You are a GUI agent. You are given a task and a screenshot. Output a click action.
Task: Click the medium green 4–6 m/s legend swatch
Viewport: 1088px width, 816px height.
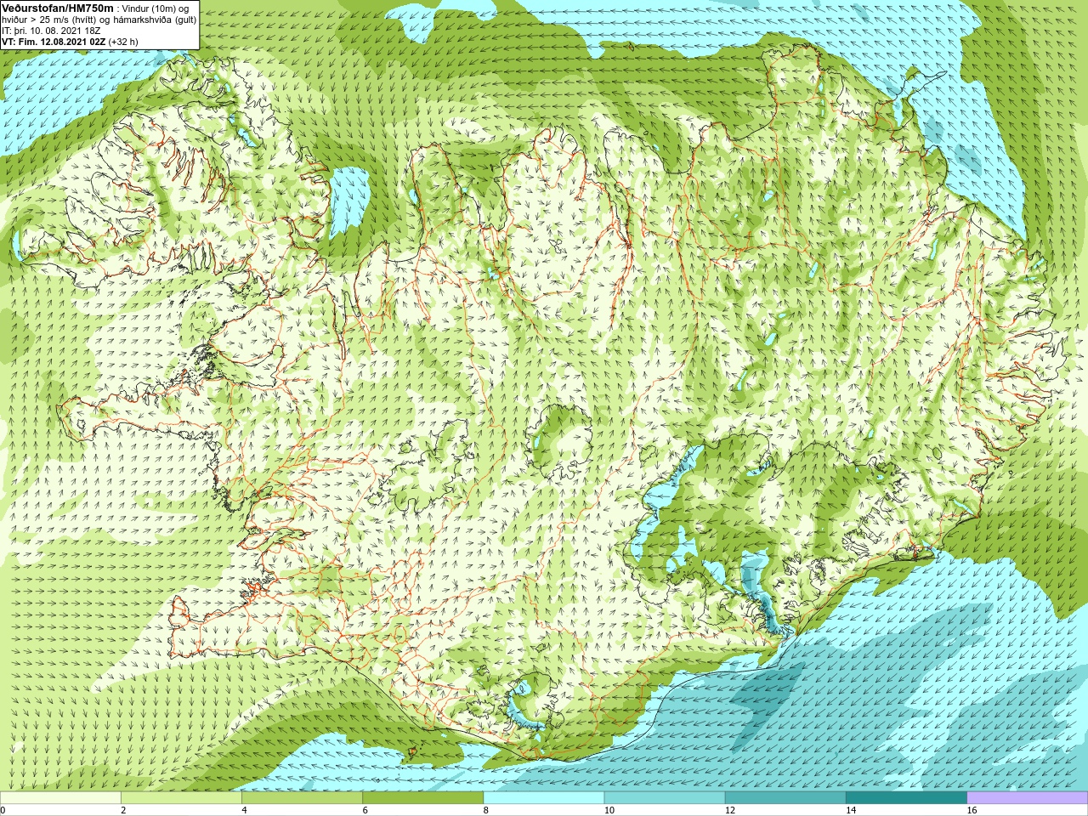(x=302, y=798)
